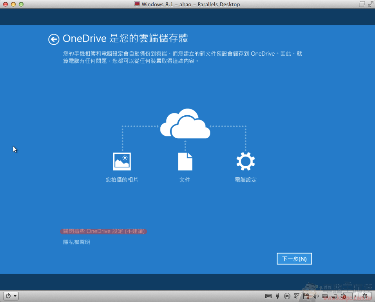This screenshot has width=375, height=302.
Task: Open the 隱私權聲明 privacy statement link
Action: coord(76,242)
